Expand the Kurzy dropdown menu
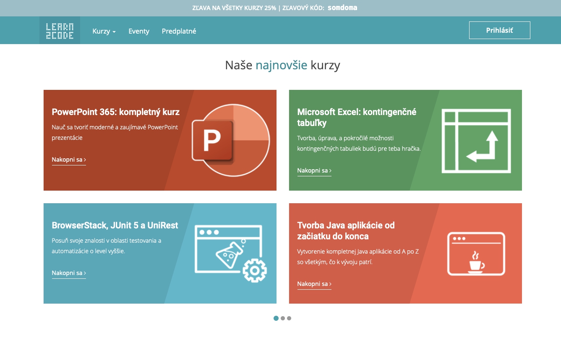Image resolution: width=561 pixels, height=338 pixels. 104,31
